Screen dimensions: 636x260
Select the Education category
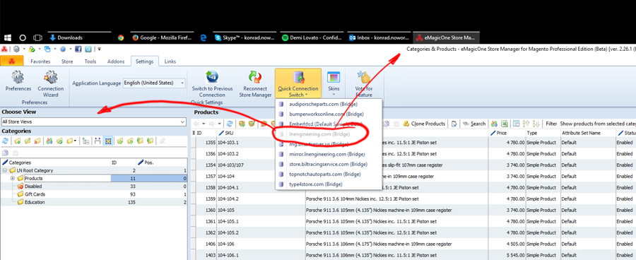click(94, 202)
